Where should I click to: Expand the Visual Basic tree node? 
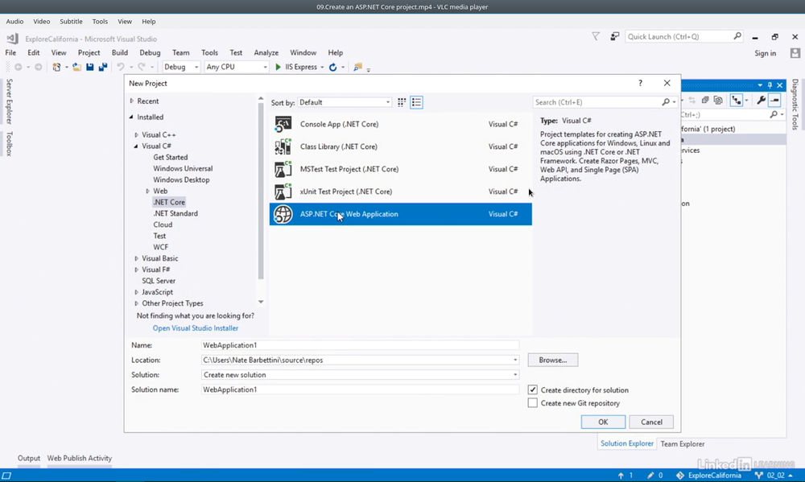pos(137,258)
